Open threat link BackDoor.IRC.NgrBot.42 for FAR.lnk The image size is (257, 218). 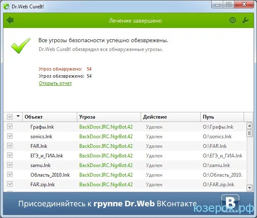tap(106, 146)
